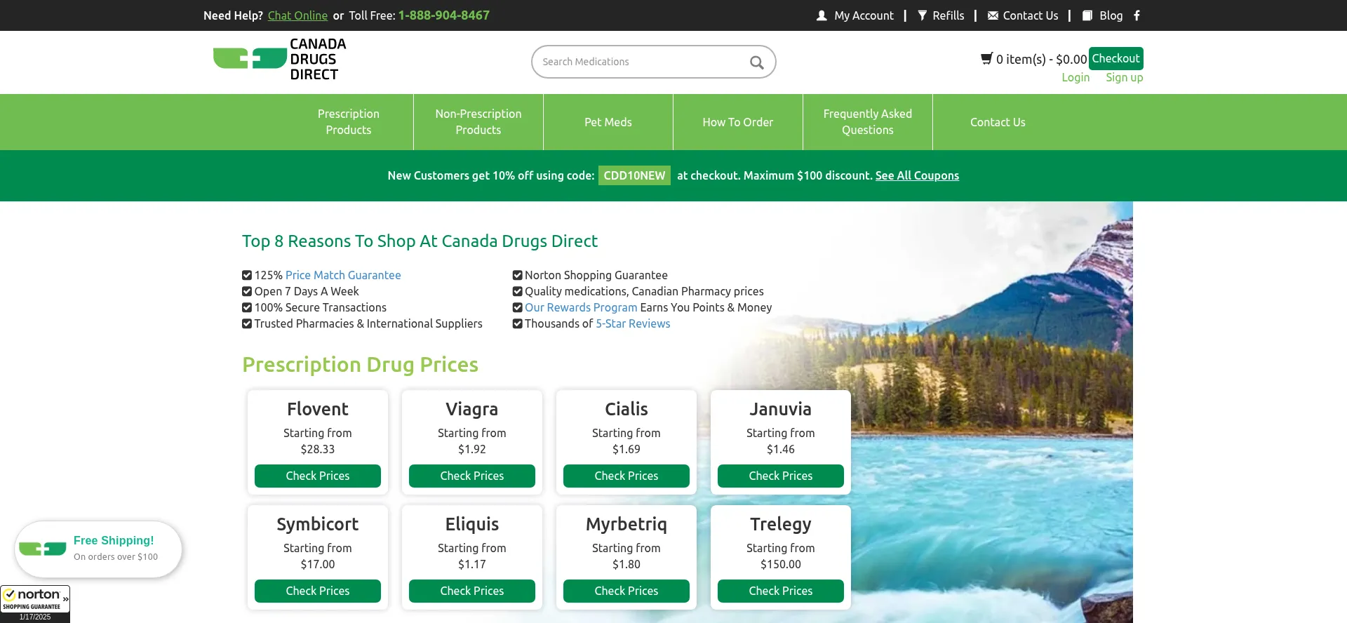Image resolution: width=1347 pixels, height=623 pixels.
Task: Open 5-Star Reviews link
Action: tap(633, 323)
